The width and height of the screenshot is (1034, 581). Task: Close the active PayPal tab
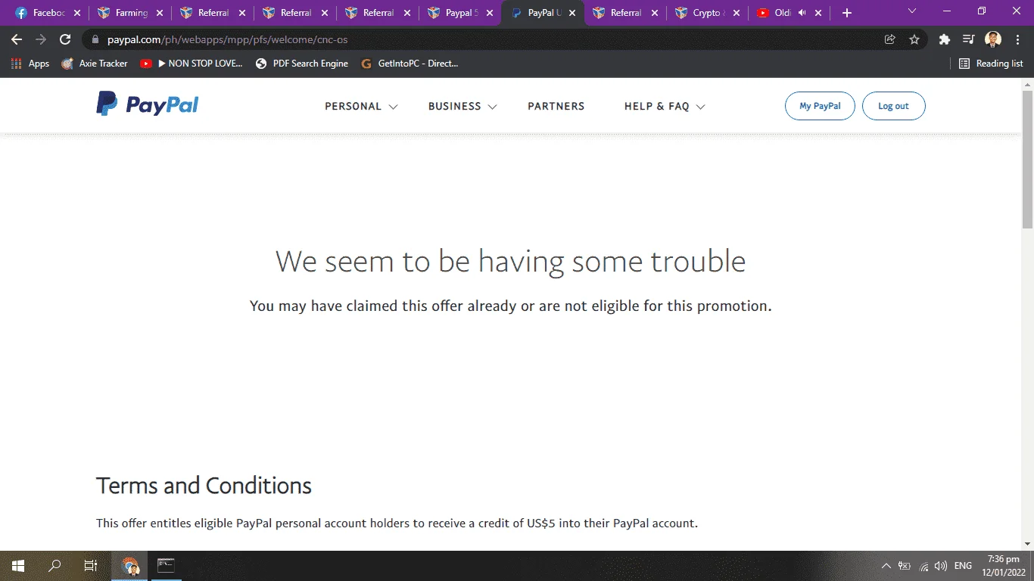pyautogui.click(x=572, y=13)
